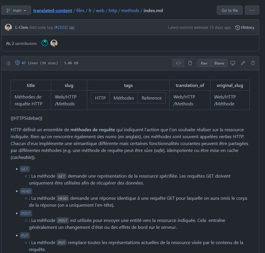Go to files folder breadcrumb
Screen dimensions: 265x253
pyautogui.click(x=80, y=11)
